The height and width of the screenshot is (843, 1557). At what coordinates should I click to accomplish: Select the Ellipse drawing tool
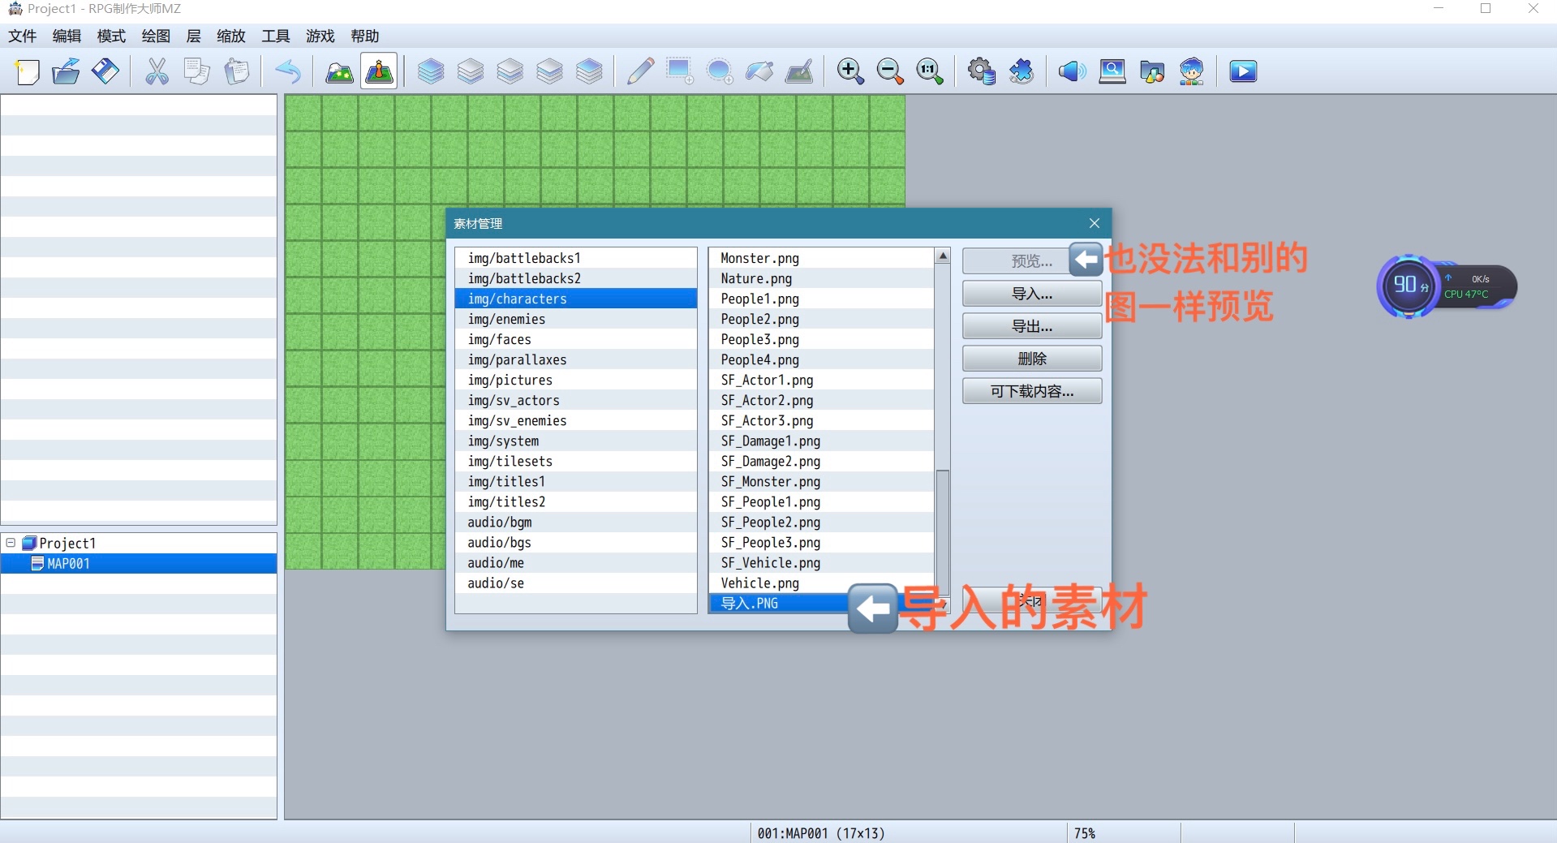(720, 71)
